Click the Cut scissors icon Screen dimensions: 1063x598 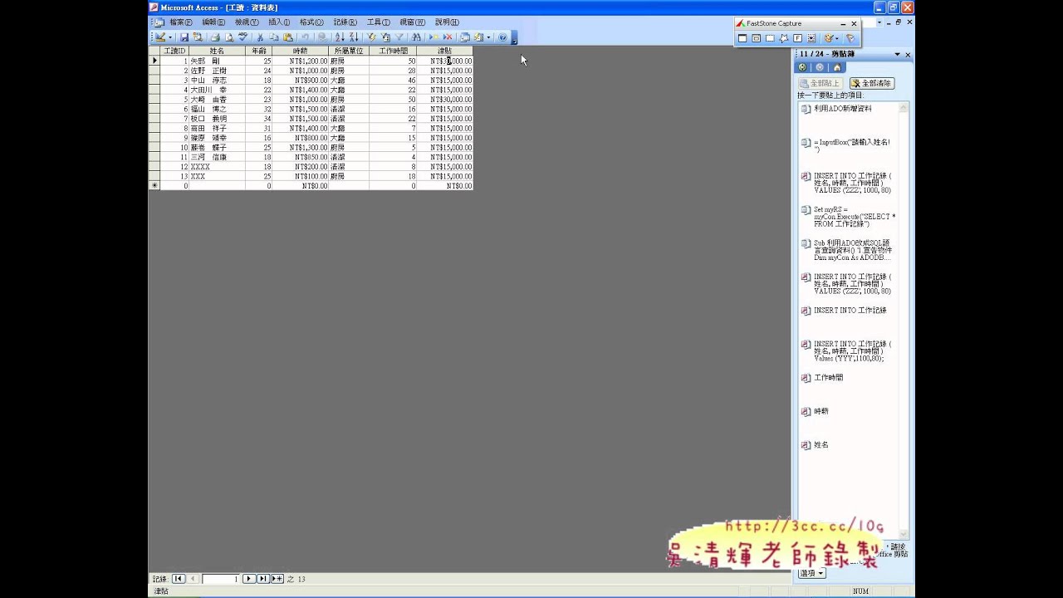tap(260, 37)
